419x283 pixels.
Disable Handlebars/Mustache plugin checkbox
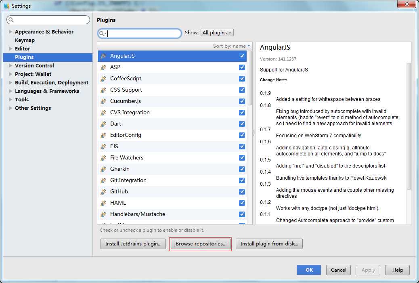point(242,214)
